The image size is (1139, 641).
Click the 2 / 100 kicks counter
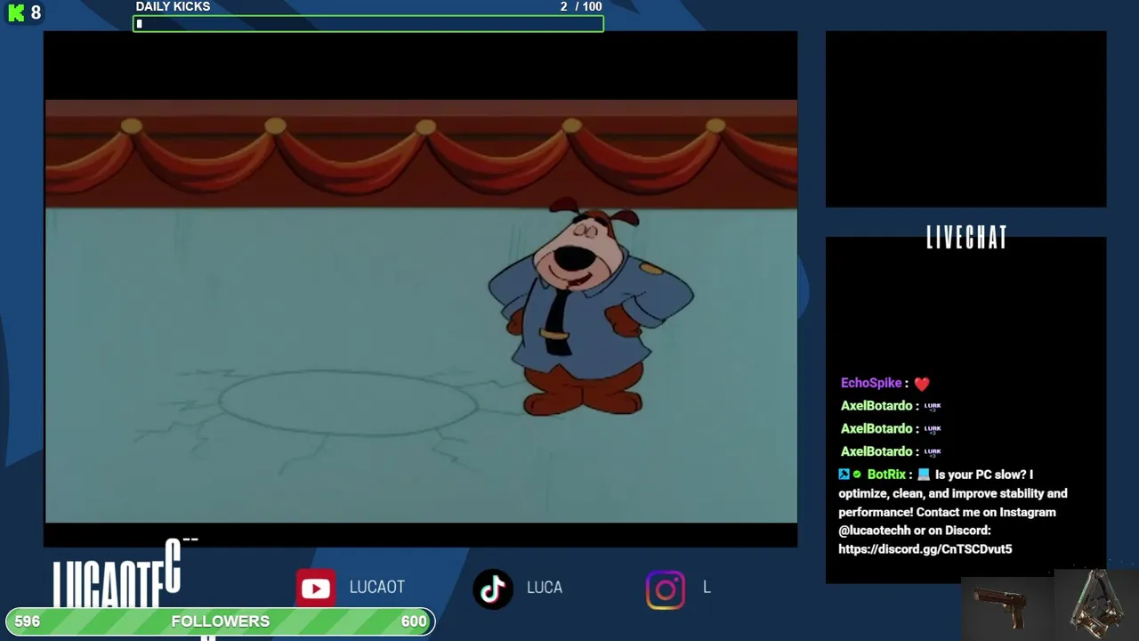pyautogui.click(x=581, y=6)
